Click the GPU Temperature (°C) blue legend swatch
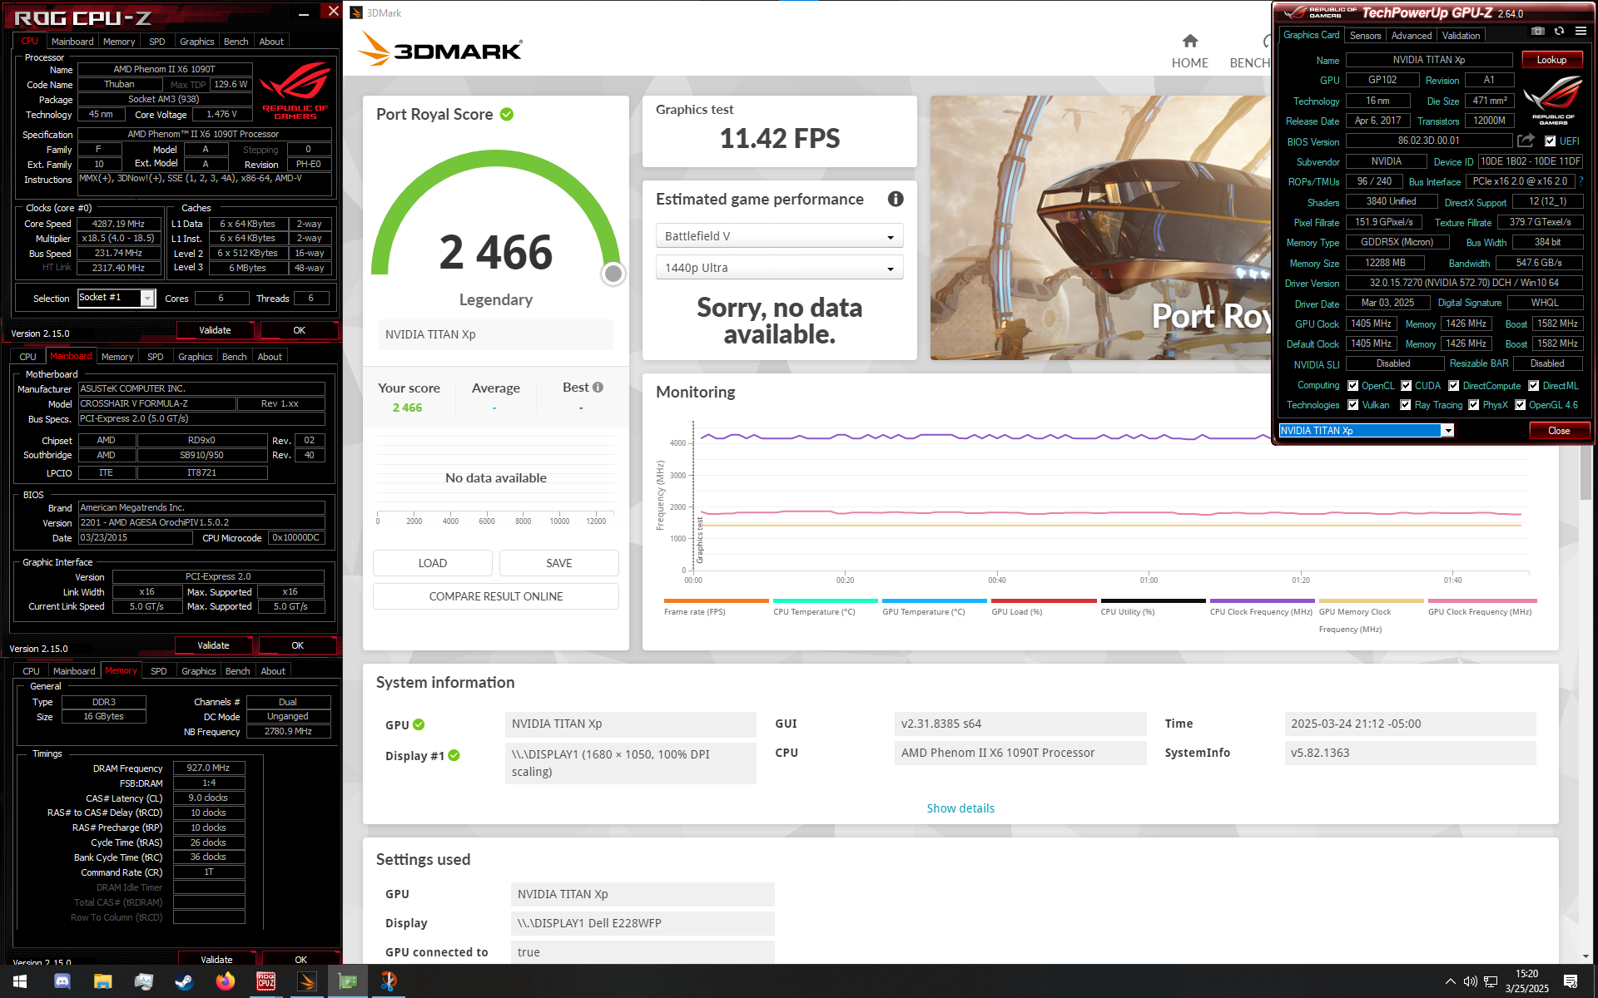This screenshot has height=998, width=1598. [x=934, y=600]
